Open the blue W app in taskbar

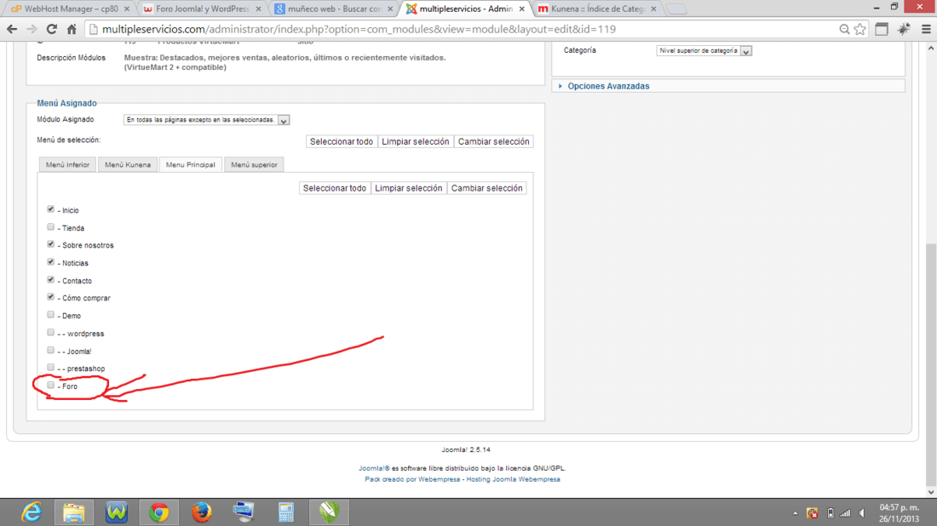click(x=117, y=512)
